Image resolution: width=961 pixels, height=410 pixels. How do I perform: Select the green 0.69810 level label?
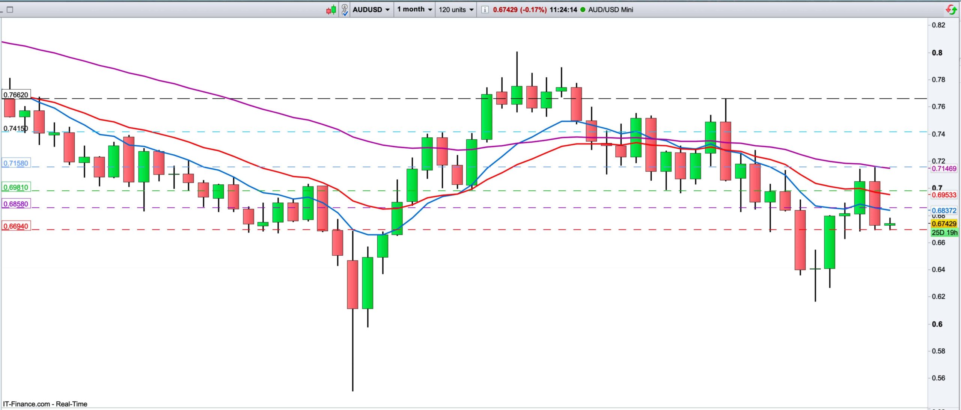(x=16, y=187)
